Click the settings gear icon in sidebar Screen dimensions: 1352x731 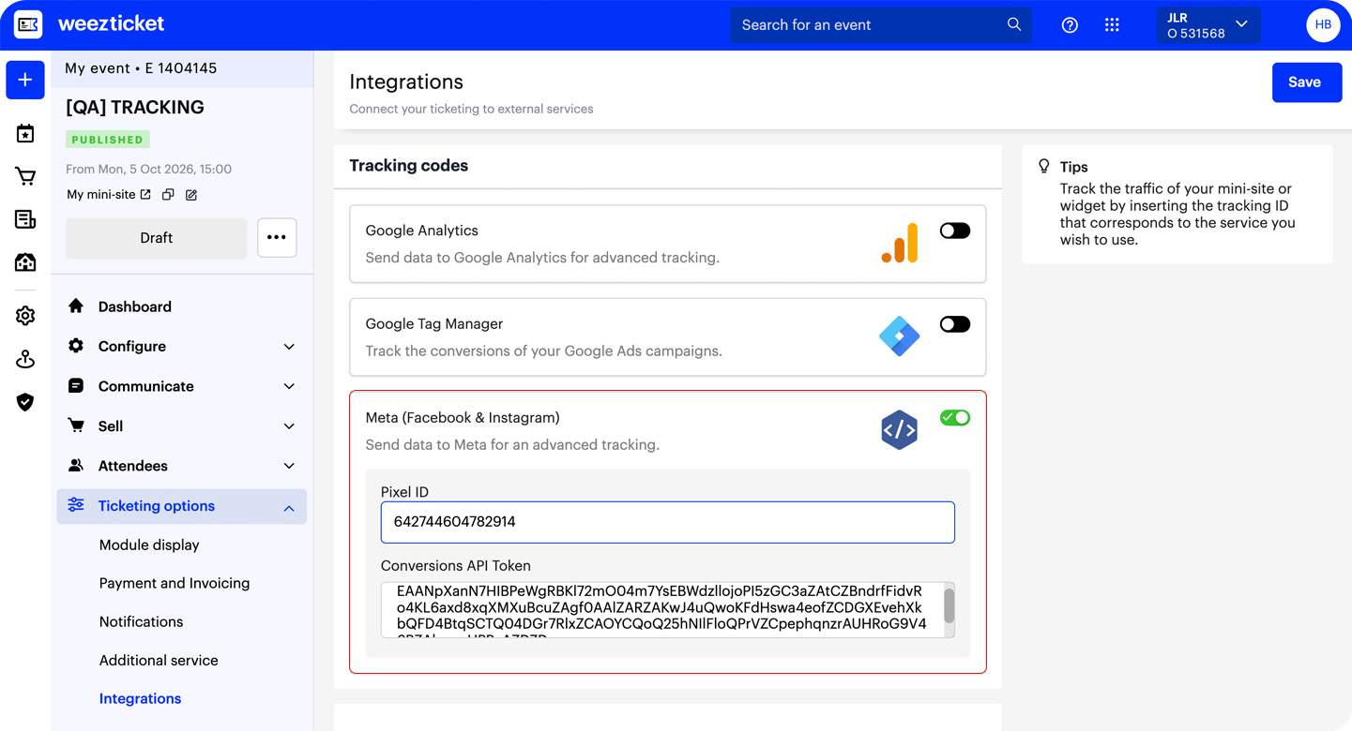(24, 316)
